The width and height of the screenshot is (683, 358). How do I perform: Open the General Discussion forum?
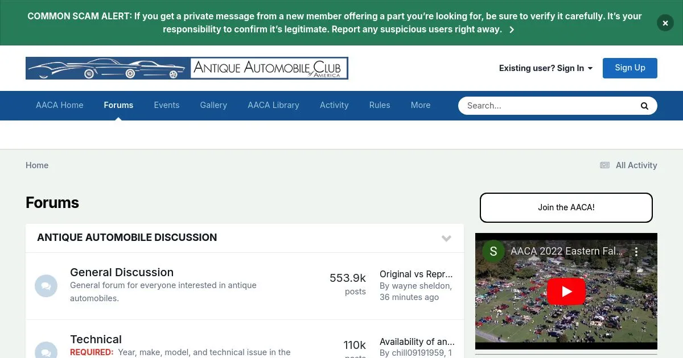pyautogui.click(x=122, y=272)
